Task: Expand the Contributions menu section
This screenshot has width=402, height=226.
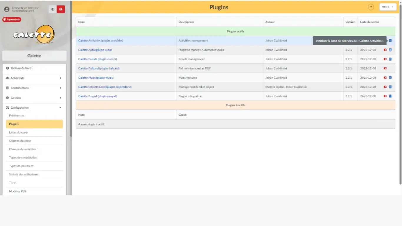Action: (x=34, y=88)
